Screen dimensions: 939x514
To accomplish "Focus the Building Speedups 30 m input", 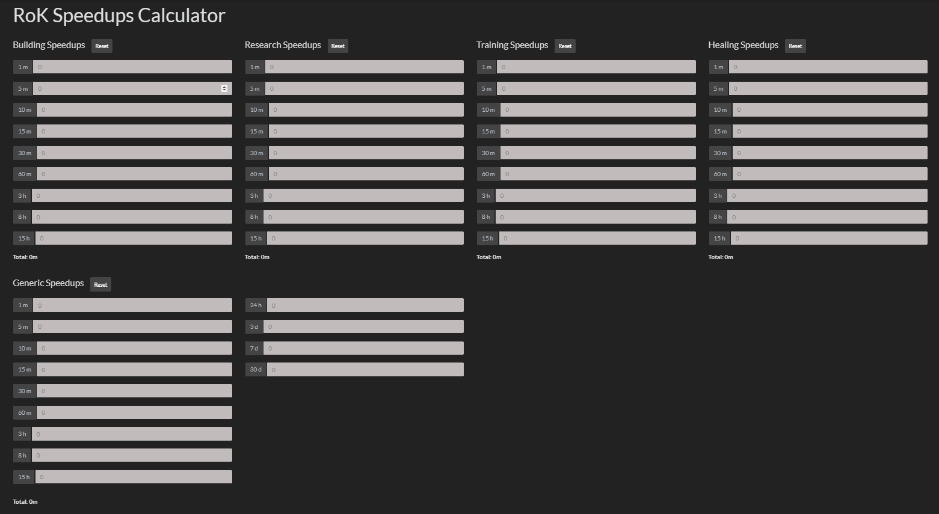I will click(134, 153).
